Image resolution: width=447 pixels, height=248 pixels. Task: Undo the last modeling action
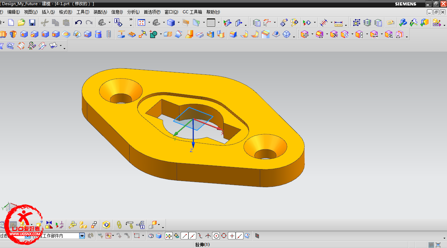pos(78,23)
